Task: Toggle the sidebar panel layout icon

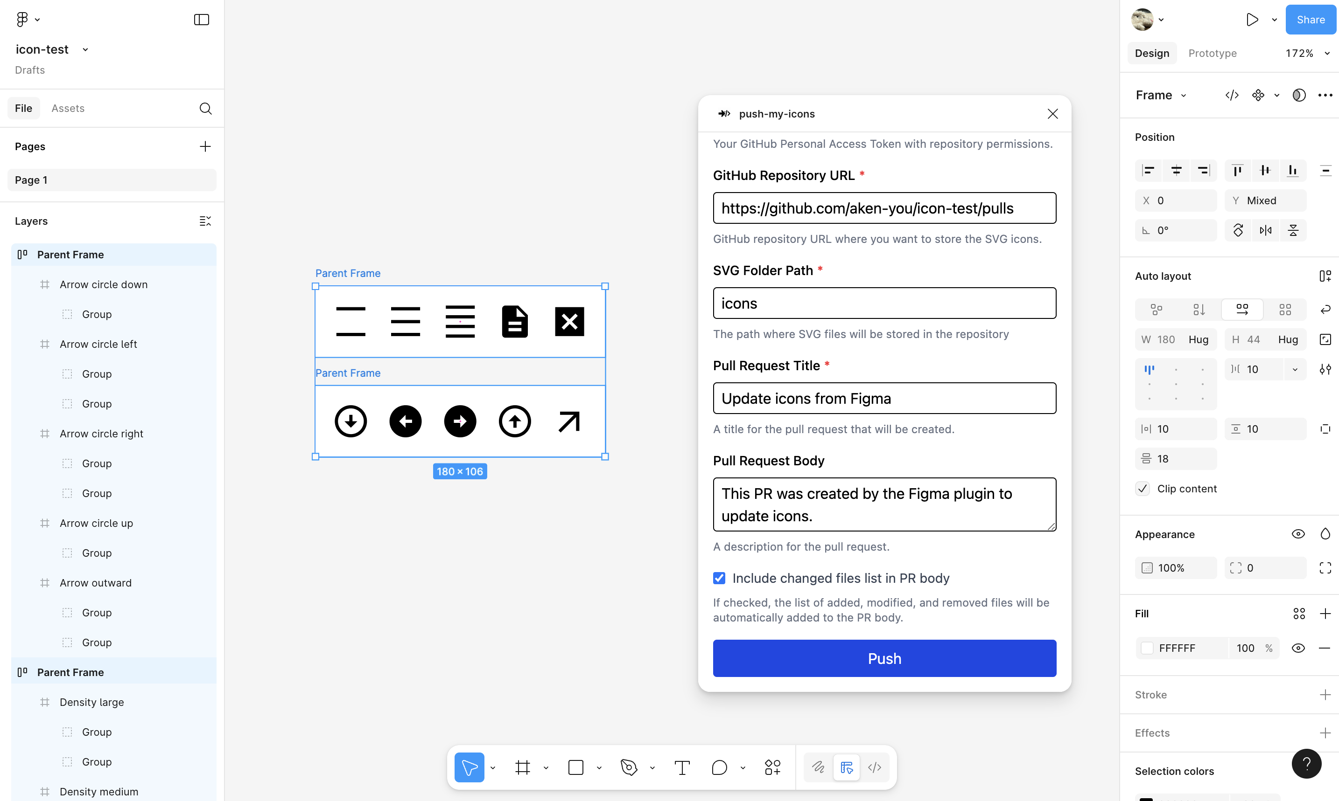Action: (202, 20)
